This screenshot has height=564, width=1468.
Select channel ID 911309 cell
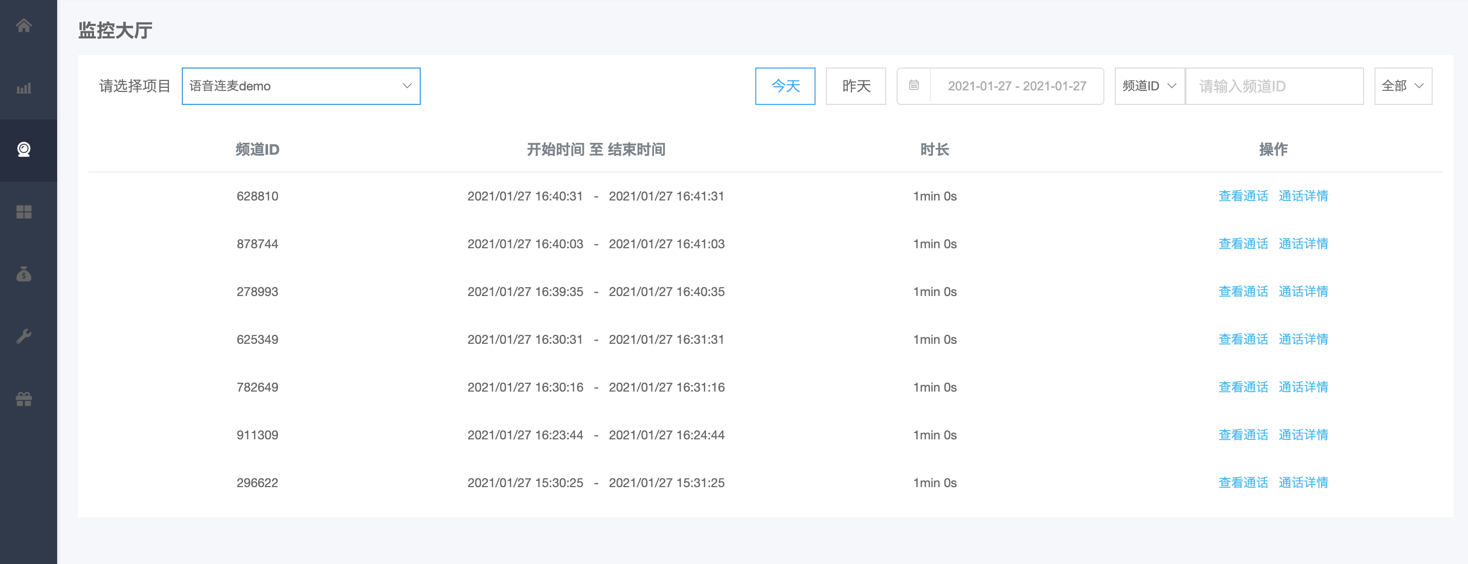coord(257,436)
